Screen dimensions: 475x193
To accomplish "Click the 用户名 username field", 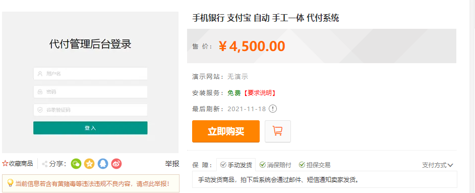I will 90,74.
